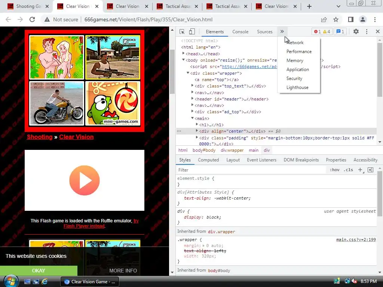383x287 pixels.
Task: Go back in browser history
Action: tap(8, 19)
